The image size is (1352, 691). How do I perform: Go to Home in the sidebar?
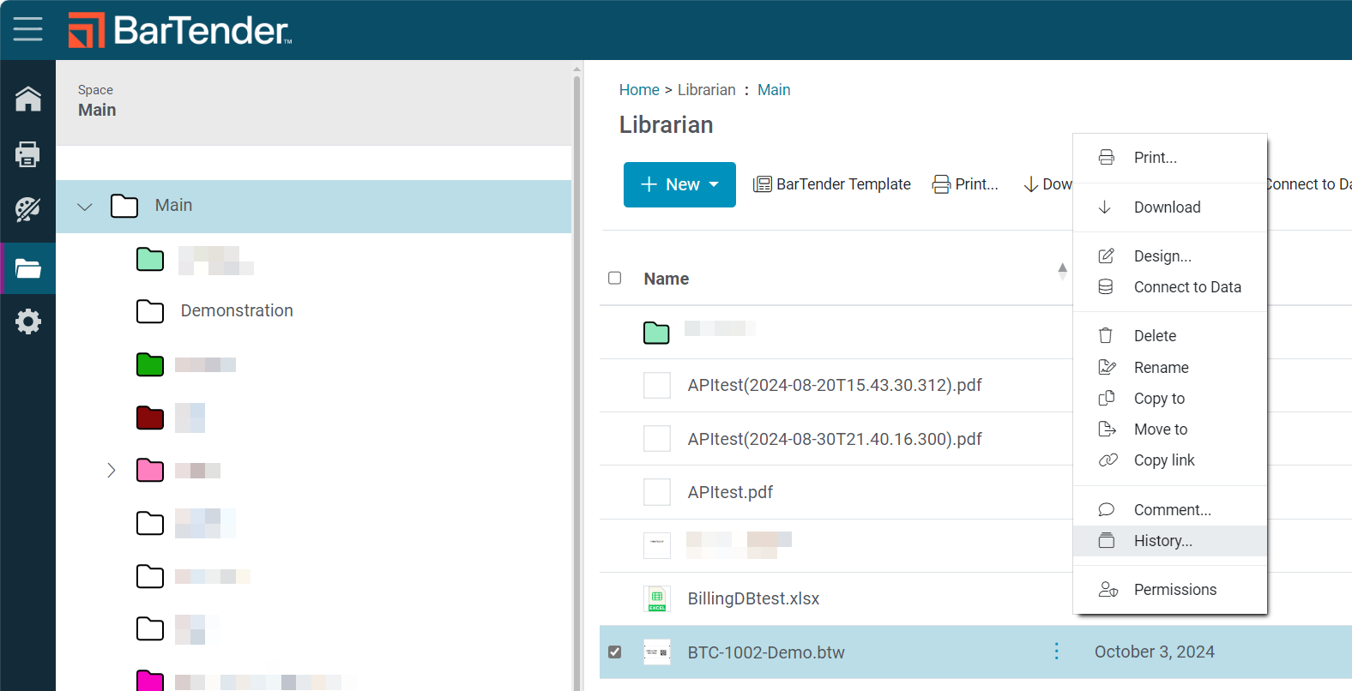coord(27,99)
